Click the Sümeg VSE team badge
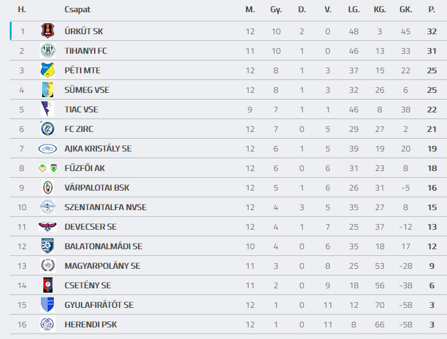 click(x=48, y=90)
